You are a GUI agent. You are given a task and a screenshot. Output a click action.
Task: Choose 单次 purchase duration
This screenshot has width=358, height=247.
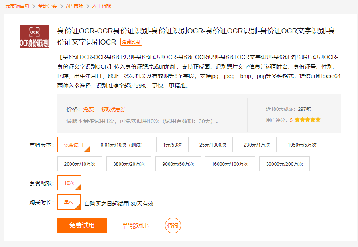(x=69, y=202)
